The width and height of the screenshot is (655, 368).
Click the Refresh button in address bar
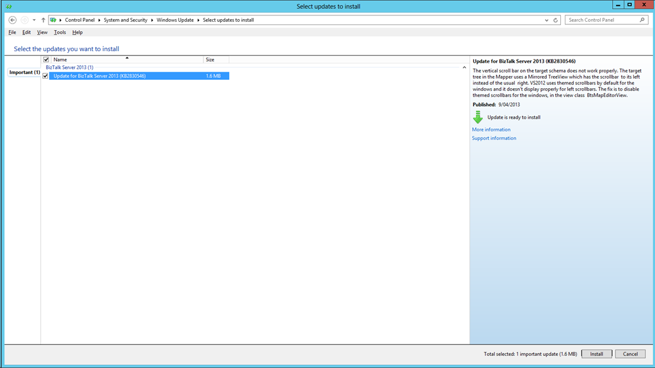(556, 20)
